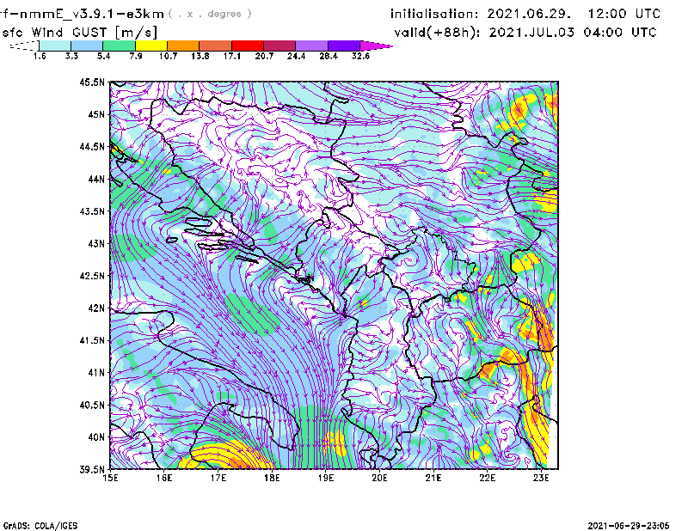Viewport: 688px width, 531px height.
Task: Click the 44N latitude label
Action: coord(96,179)
